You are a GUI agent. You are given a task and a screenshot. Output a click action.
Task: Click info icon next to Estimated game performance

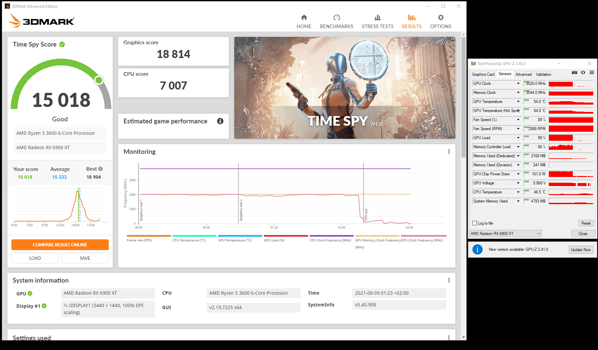point(220,121)
